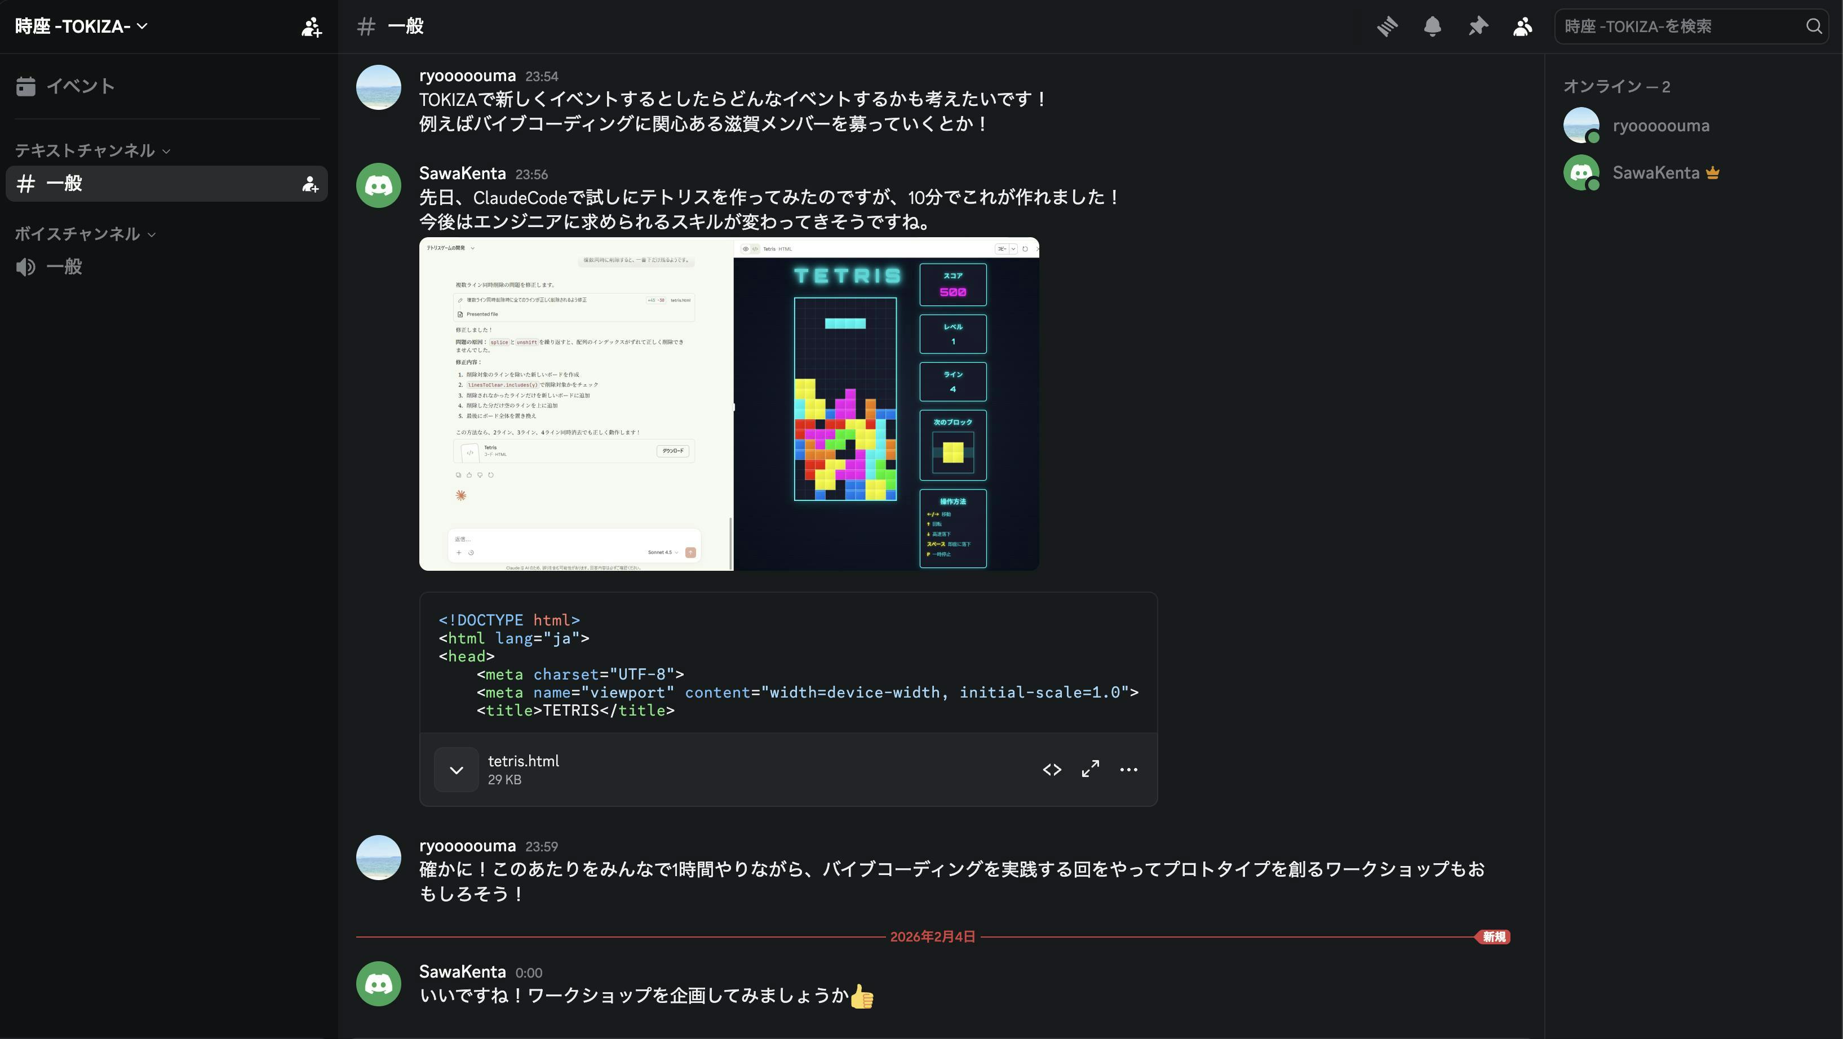Click the notification bell icon

[x=1432, y=26]
